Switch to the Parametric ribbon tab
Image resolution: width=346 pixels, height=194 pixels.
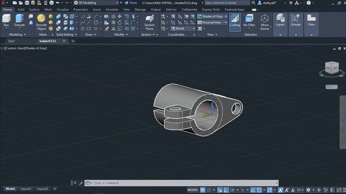pos(81,10)
